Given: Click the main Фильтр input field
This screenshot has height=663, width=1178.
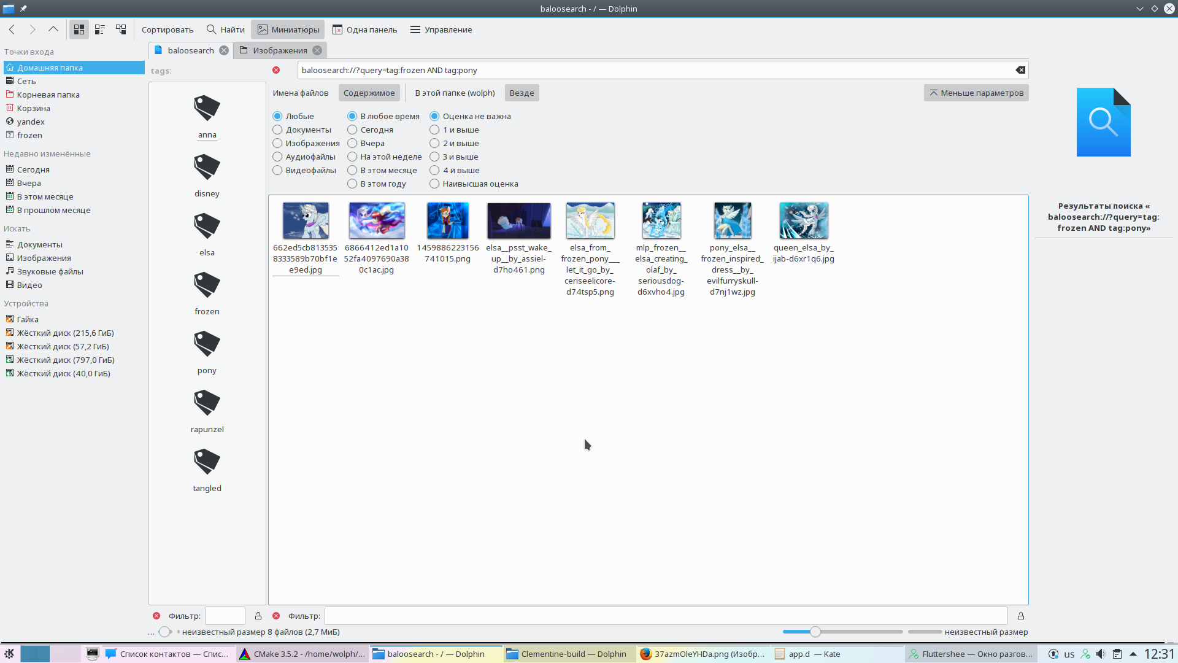Looking at the screenshot, I should (666, 616).
